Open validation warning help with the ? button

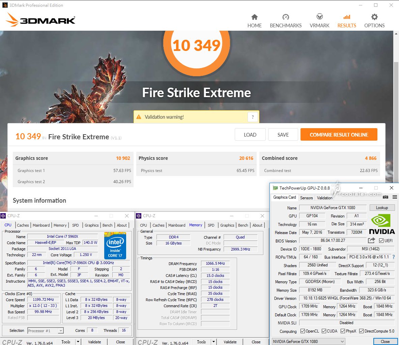tap(253, 117)
